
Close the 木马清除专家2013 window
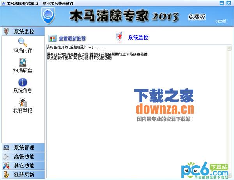click(x=229, y=3)
